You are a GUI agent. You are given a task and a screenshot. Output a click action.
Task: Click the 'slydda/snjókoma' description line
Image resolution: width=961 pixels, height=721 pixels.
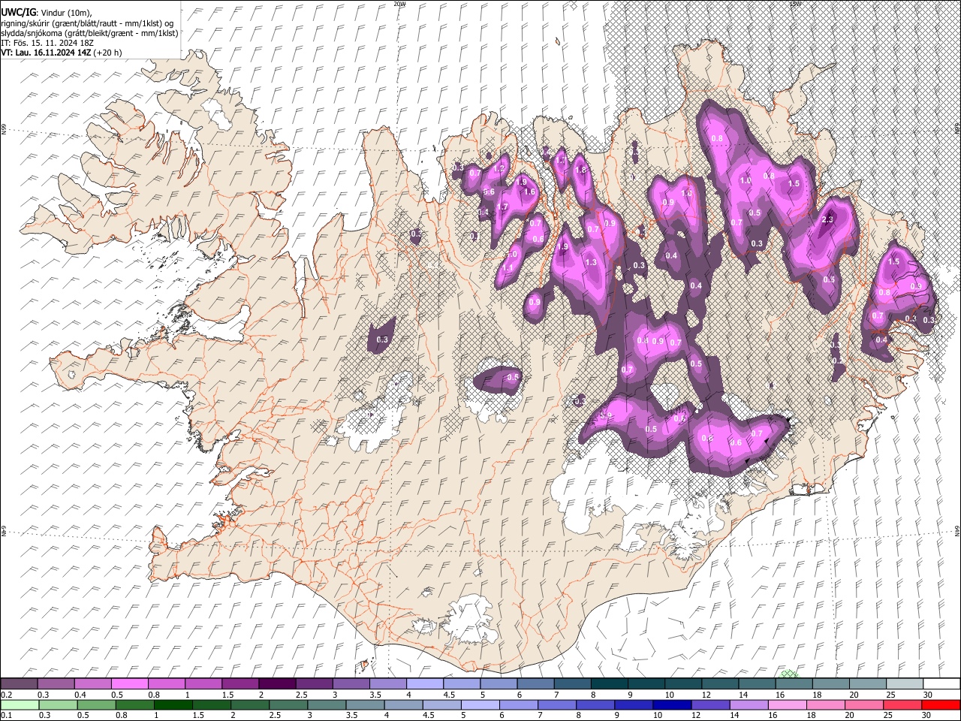89,33
